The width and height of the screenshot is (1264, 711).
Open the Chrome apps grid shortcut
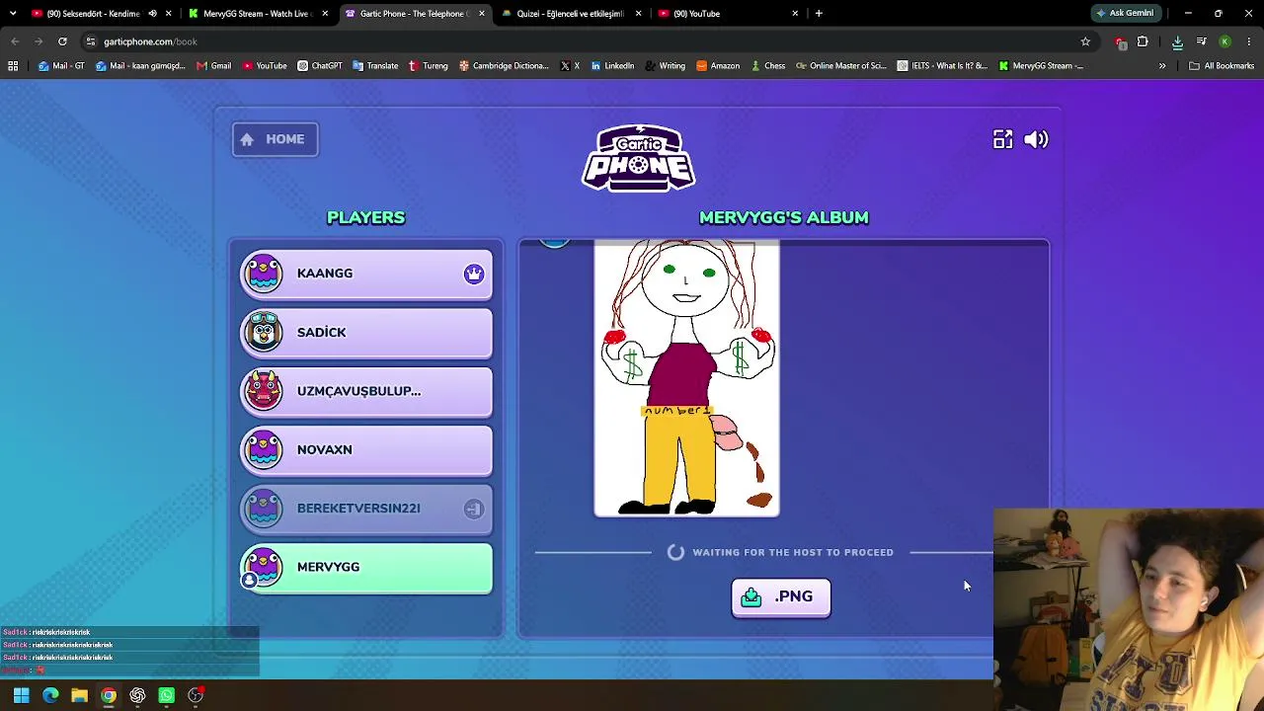[13, 66]
